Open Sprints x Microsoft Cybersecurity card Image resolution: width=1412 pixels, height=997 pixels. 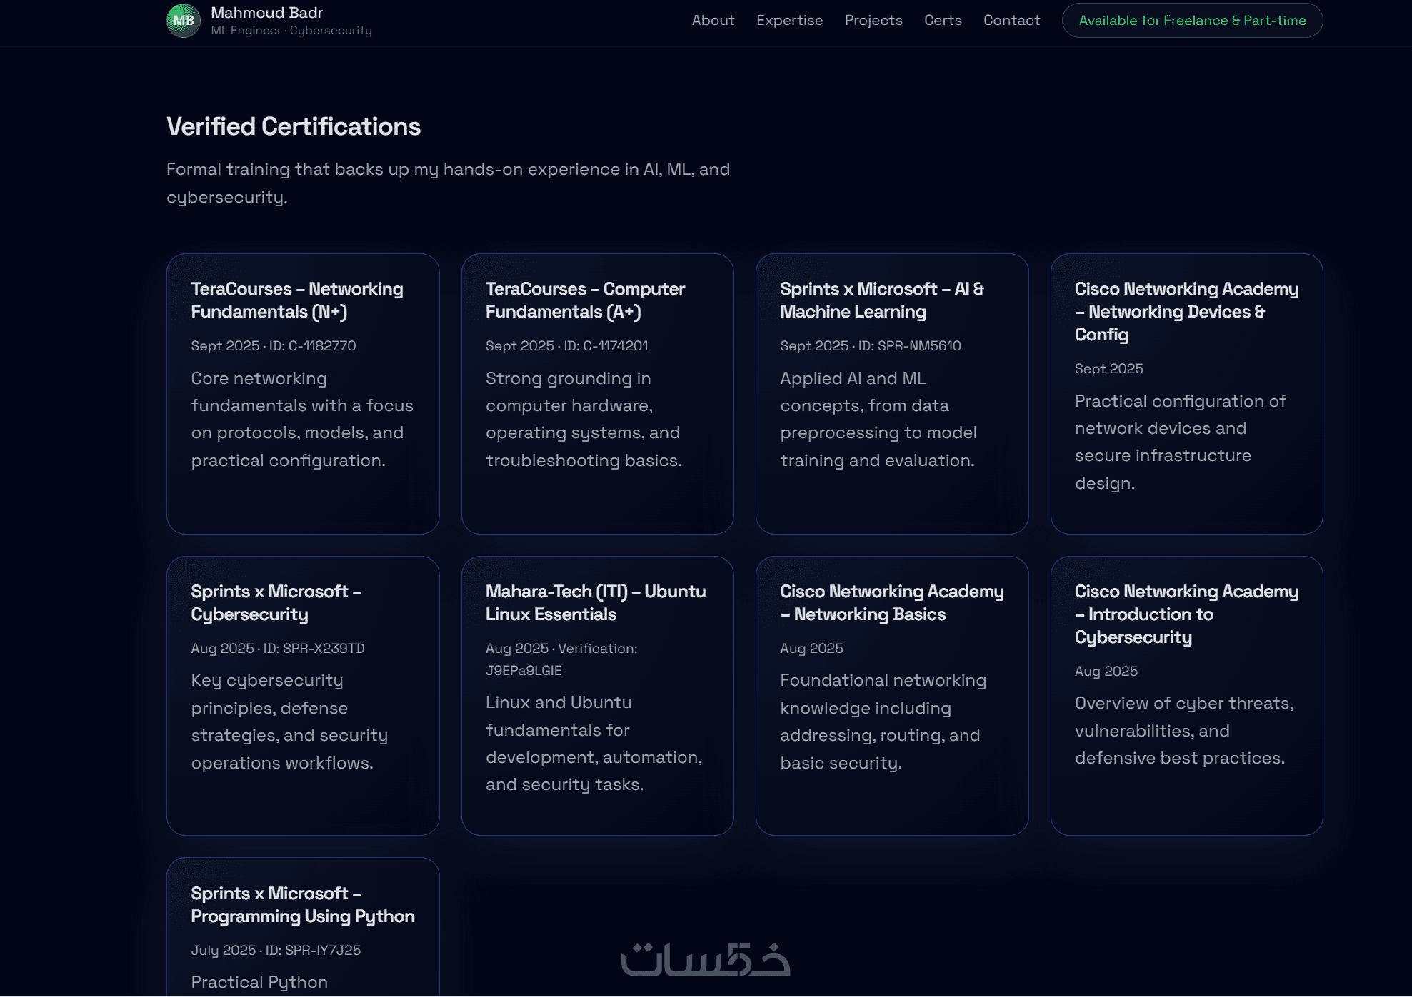pos(302,695)
